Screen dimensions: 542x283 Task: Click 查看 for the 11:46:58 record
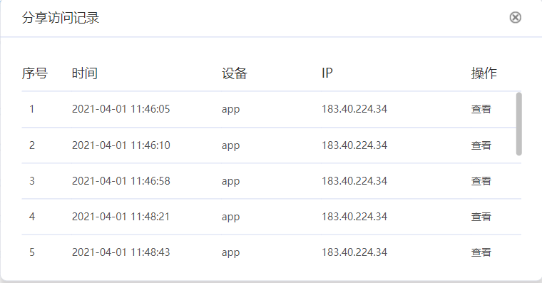tap(481, 181)
